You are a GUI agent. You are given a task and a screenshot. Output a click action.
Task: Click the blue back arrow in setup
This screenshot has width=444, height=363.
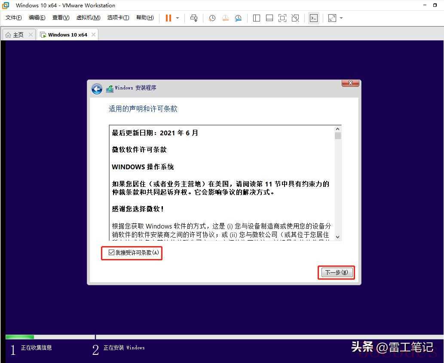(97, 89)
